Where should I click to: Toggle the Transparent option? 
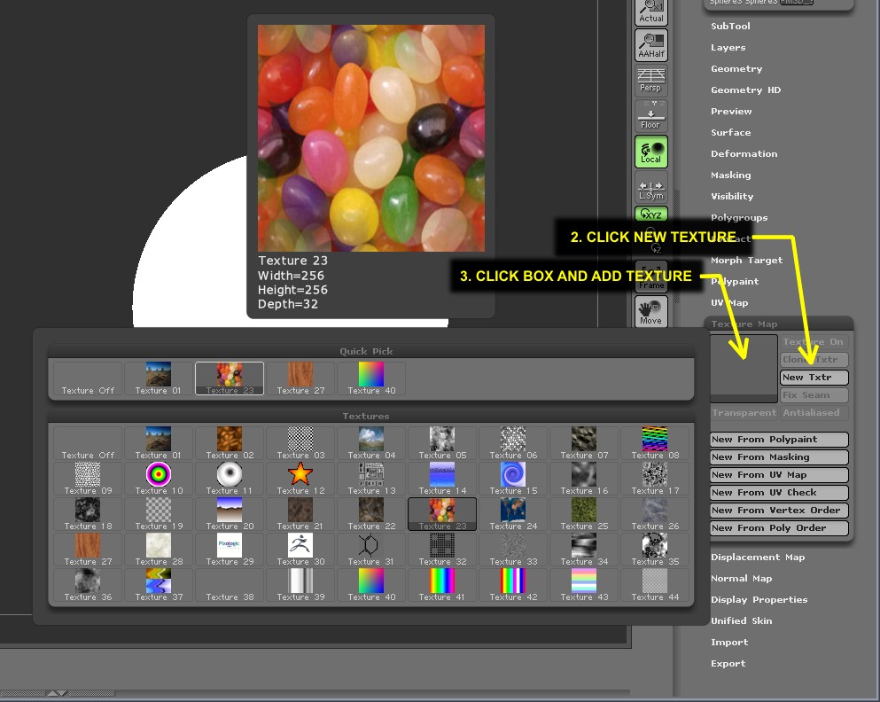[x=744, y=412]
